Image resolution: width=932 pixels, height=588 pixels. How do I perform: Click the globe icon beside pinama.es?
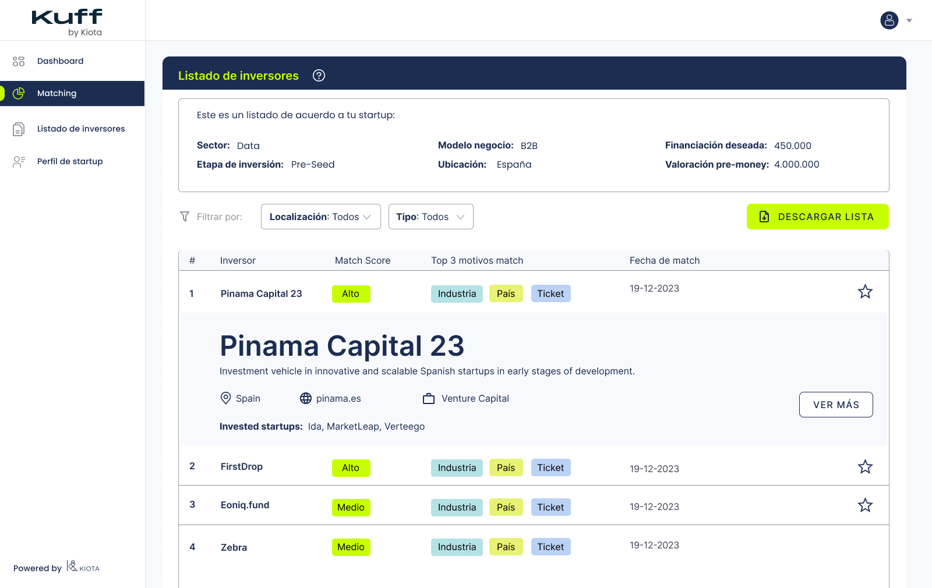(x=306, y=398)
